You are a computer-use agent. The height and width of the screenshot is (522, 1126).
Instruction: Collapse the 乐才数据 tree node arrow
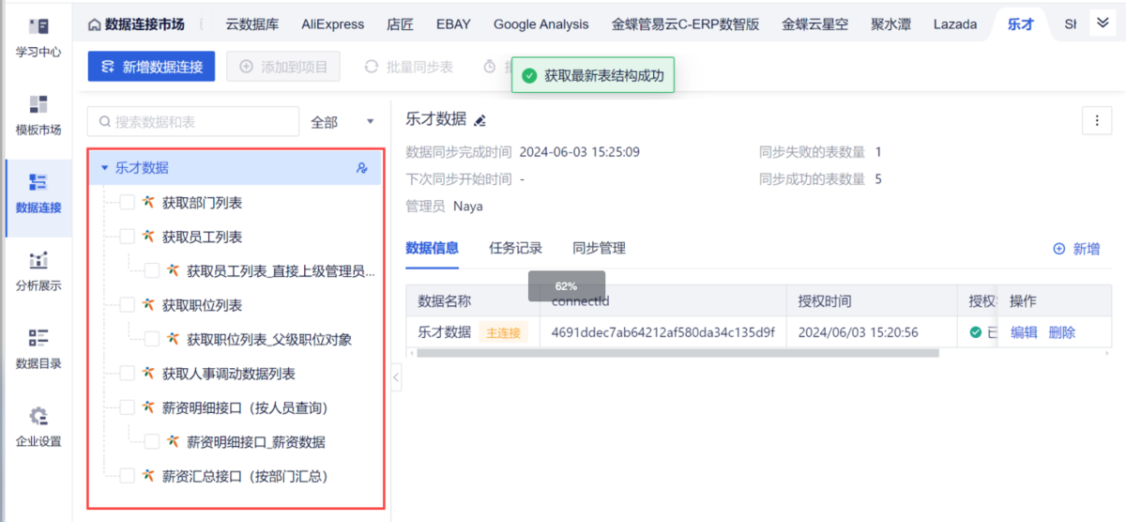tap(105, 168)
